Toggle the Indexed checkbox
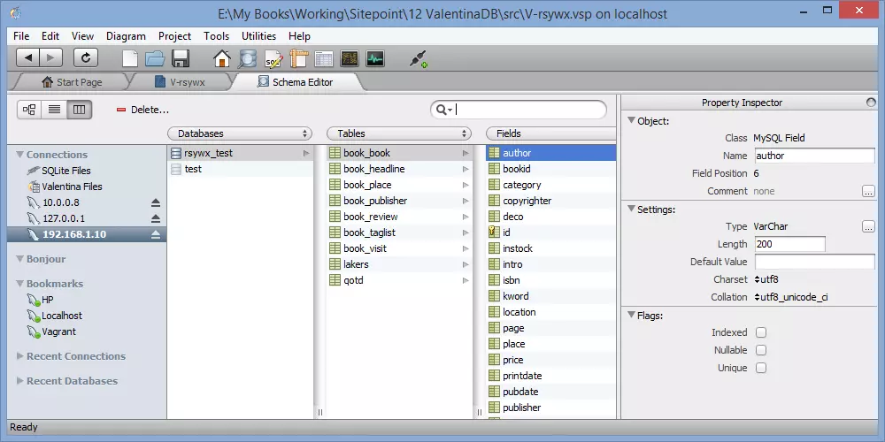Viewport: 885px width, 442px height. pyautogui.click(x=761, y=332)
